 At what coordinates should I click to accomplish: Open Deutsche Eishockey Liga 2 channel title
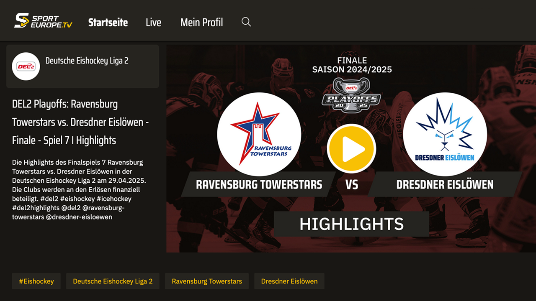(x=87, y=61)
